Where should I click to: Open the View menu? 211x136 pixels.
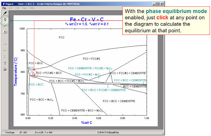pyautogui.click(x=25, y=8)
